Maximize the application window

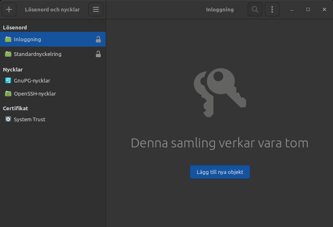point(308,9)
